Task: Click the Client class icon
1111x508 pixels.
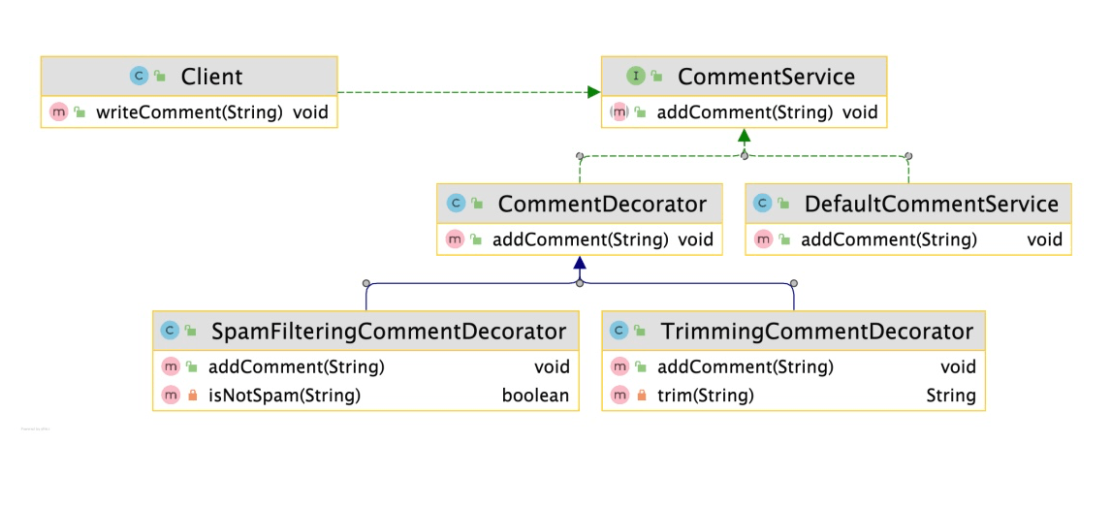Action: [138, 76]
